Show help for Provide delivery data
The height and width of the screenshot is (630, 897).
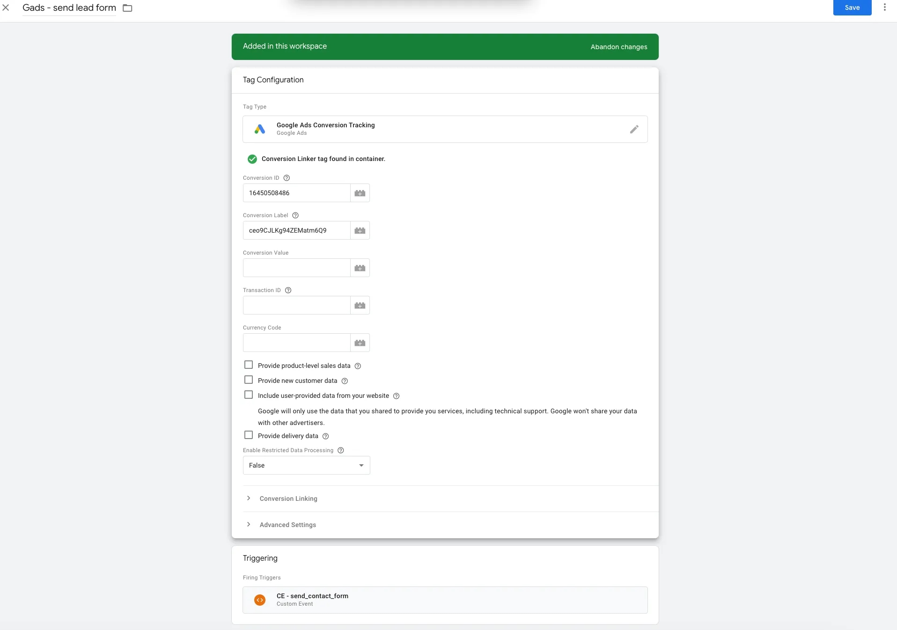325,436
